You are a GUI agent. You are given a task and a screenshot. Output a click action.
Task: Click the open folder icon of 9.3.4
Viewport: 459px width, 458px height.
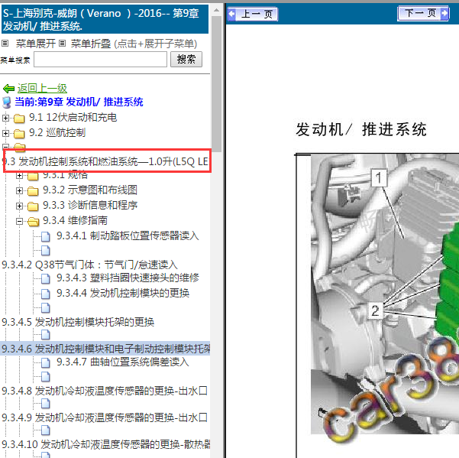pyautogui.click(x=34, y=222)
